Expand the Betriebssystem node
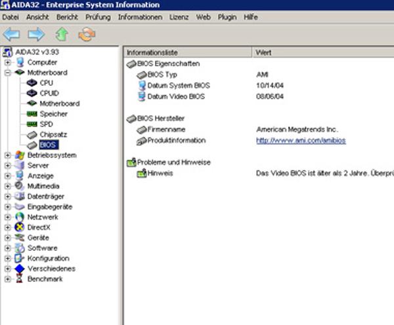Image resolution: width=394 pixels, height=325 pixels. (x=8, y=155)
